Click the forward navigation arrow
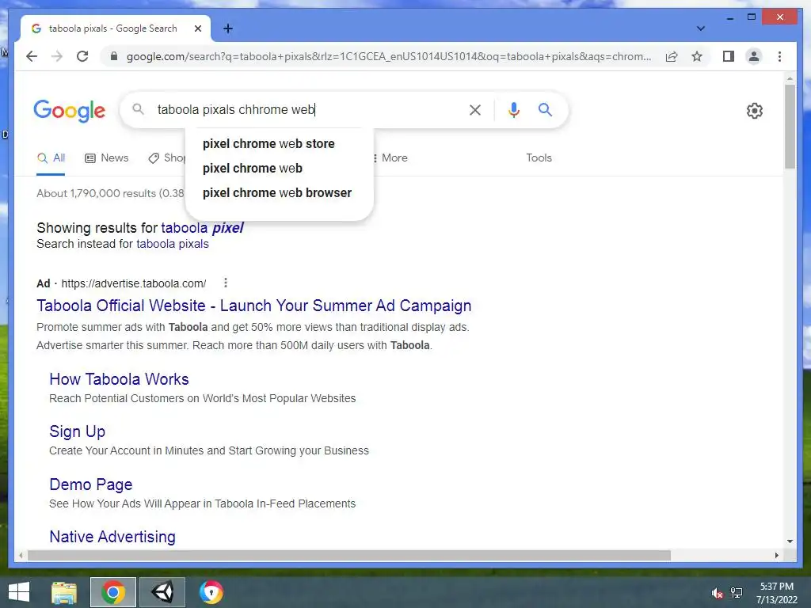 click(x=57, y=56)
